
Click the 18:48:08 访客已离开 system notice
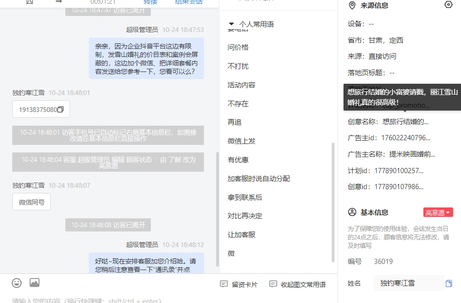108,225
